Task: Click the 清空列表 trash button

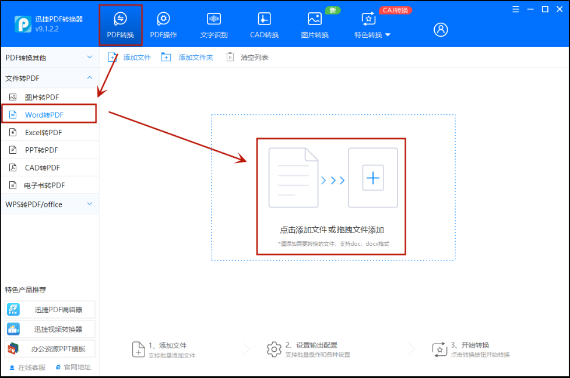Action: 247,58
